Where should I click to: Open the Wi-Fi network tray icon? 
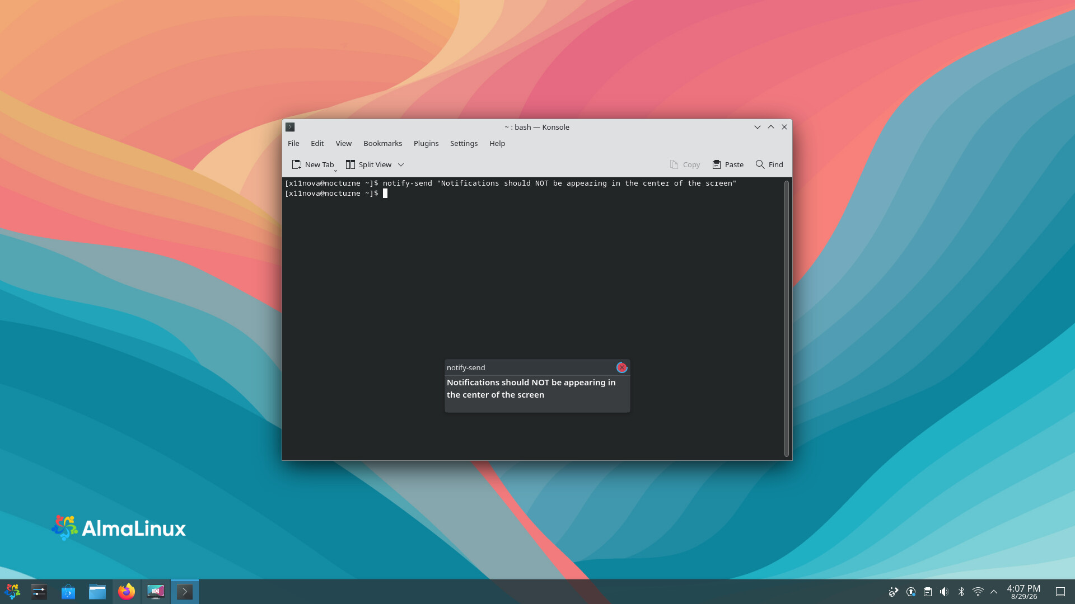point(978,592)
